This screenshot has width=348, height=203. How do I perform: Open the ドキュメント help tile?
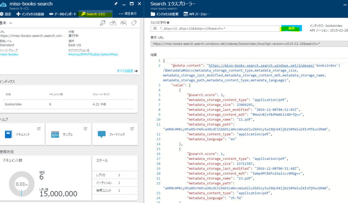click(22, 134)
